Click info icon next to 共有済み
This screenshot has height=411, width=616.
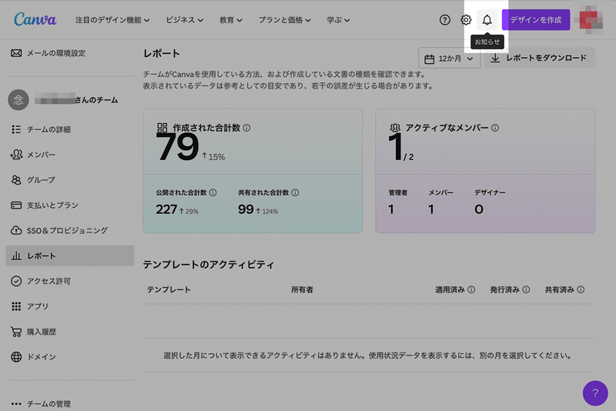coord(581,289)
